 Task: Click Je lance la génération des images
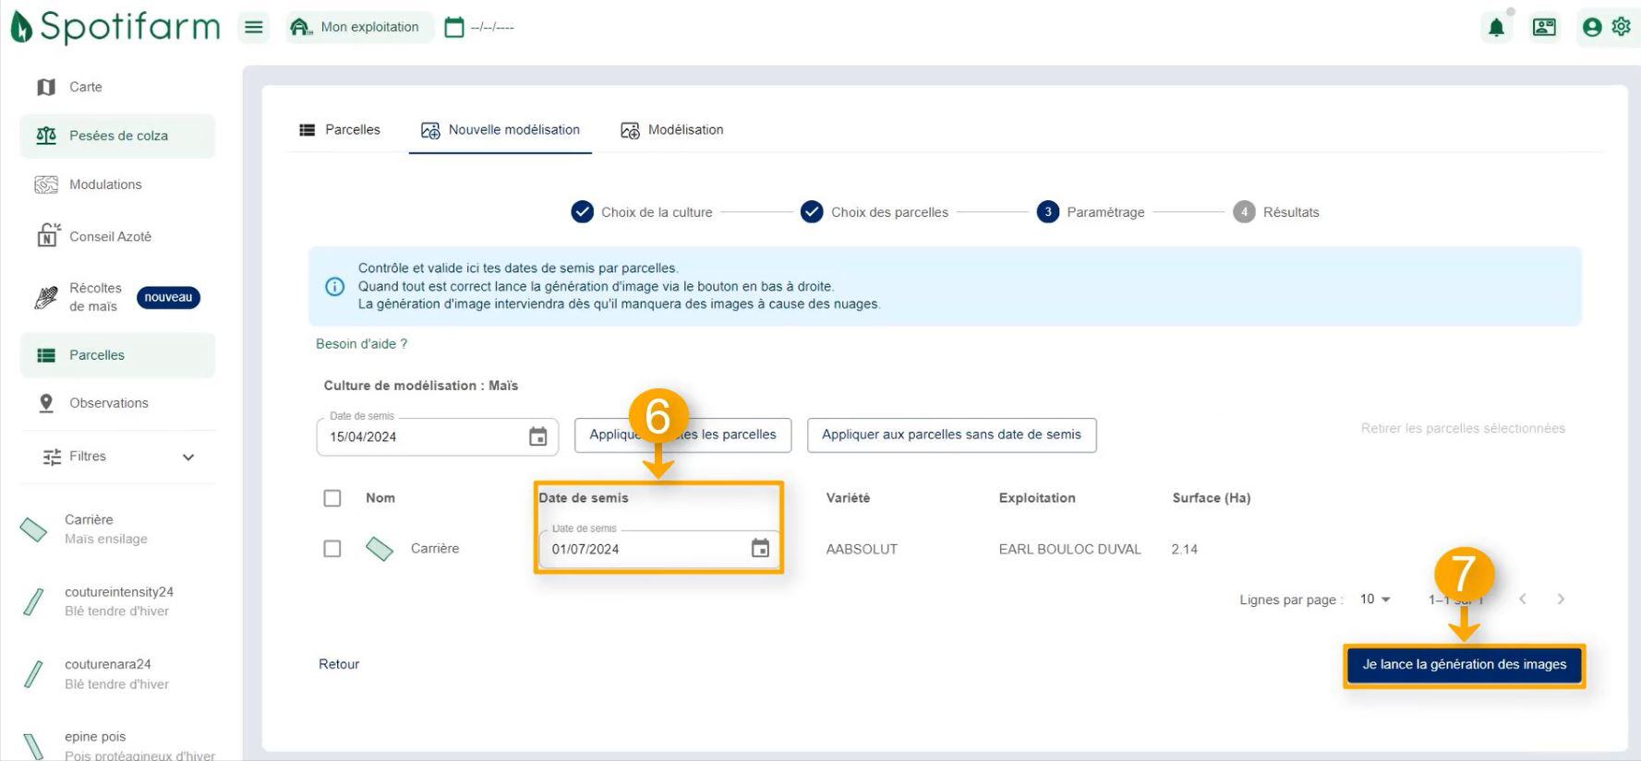pos(1464,665)
